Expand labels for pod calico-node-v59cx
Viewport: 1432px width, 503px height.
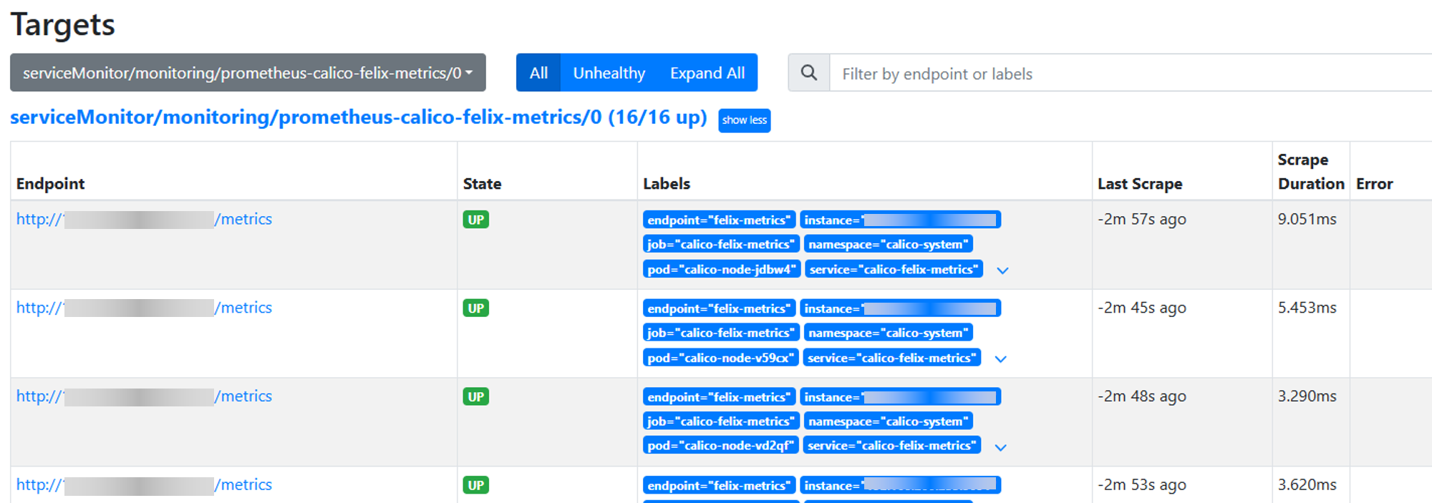point(1001,359)
